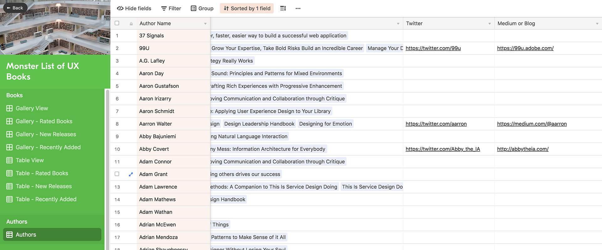Switch to Gallery - Rated Books view
This screenshot has width=602, height=250.
44,121
